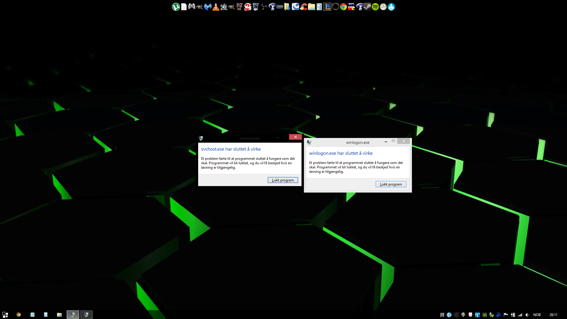The image size is (567, 319).
Task: Launch Steam from the top dock
Action: 367,7
